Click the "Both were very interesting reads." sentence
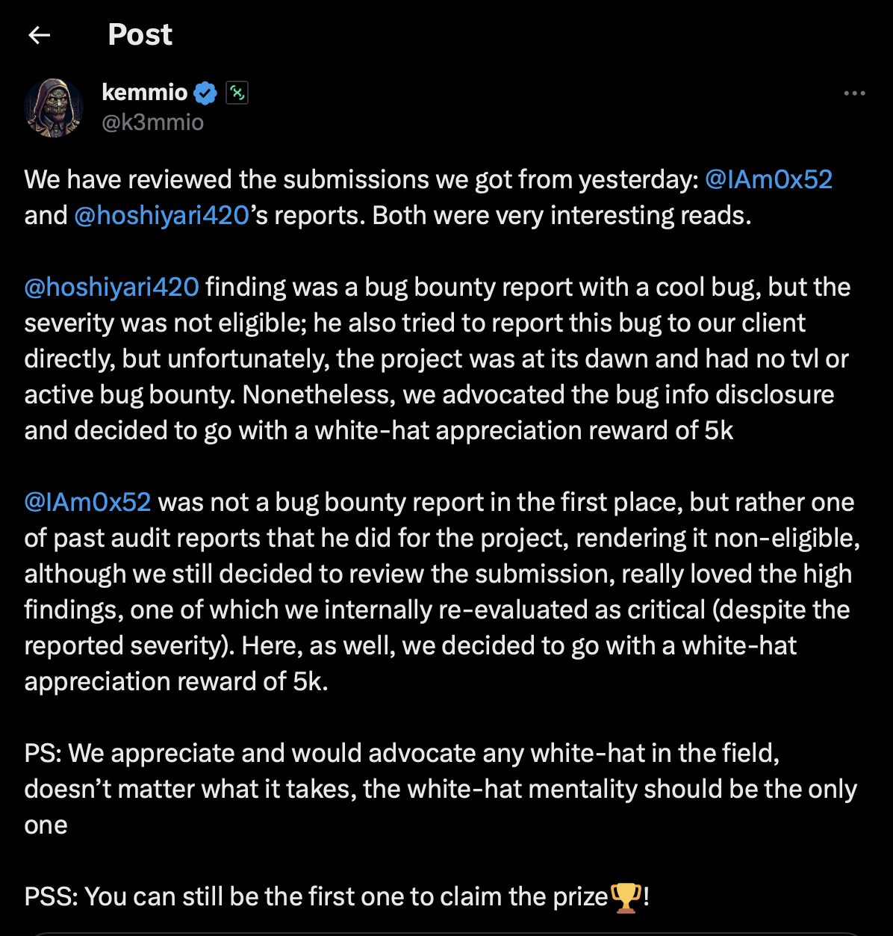The width and height of the screenshot is (893, 936). click(561, 215)
